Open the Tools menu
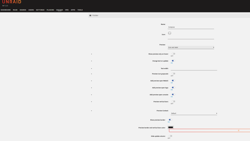 pos(80,10)
